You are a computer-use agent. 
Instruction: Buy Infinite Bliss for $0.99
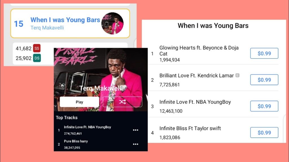coord(264,132)
